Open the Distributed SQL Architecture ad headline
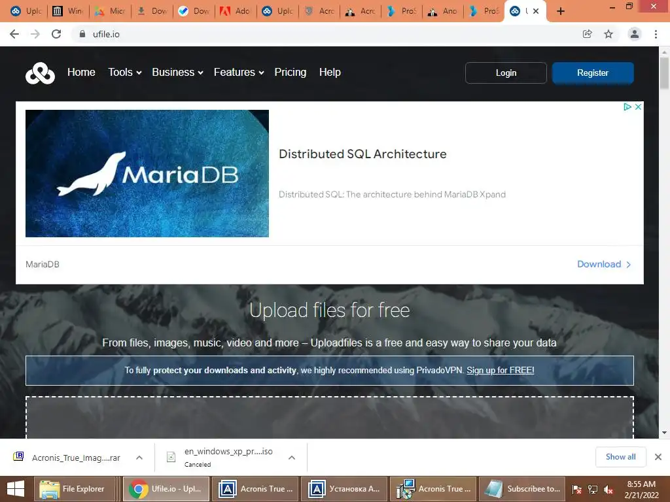The width and height of the screenshot is (670, 502). [x=362, y=154]
